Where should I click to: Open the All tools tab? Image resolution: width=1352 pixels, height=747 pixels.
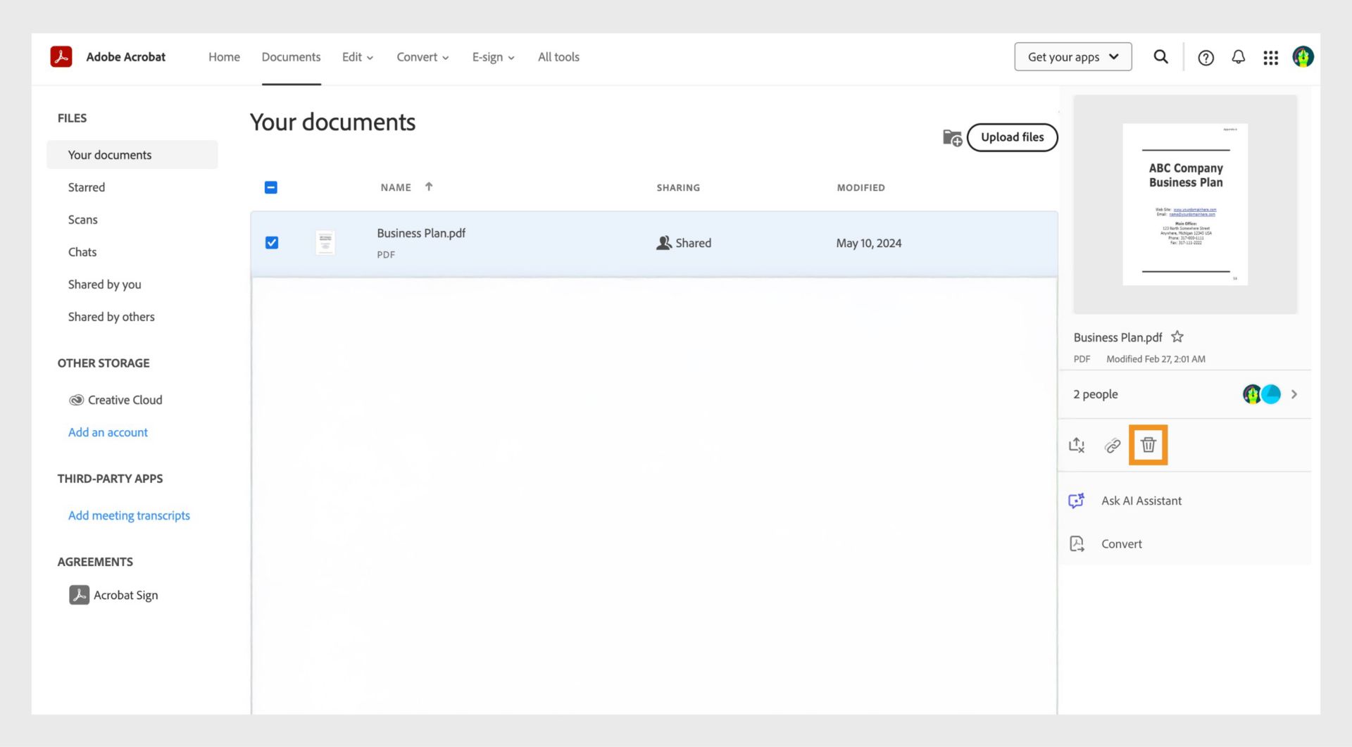coord(558,57)
